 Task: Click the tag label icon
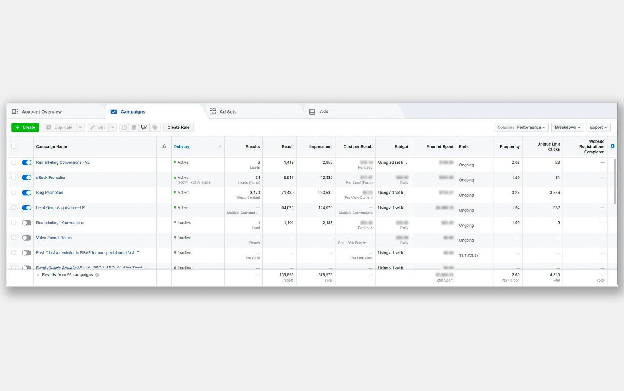coord(155,127)
